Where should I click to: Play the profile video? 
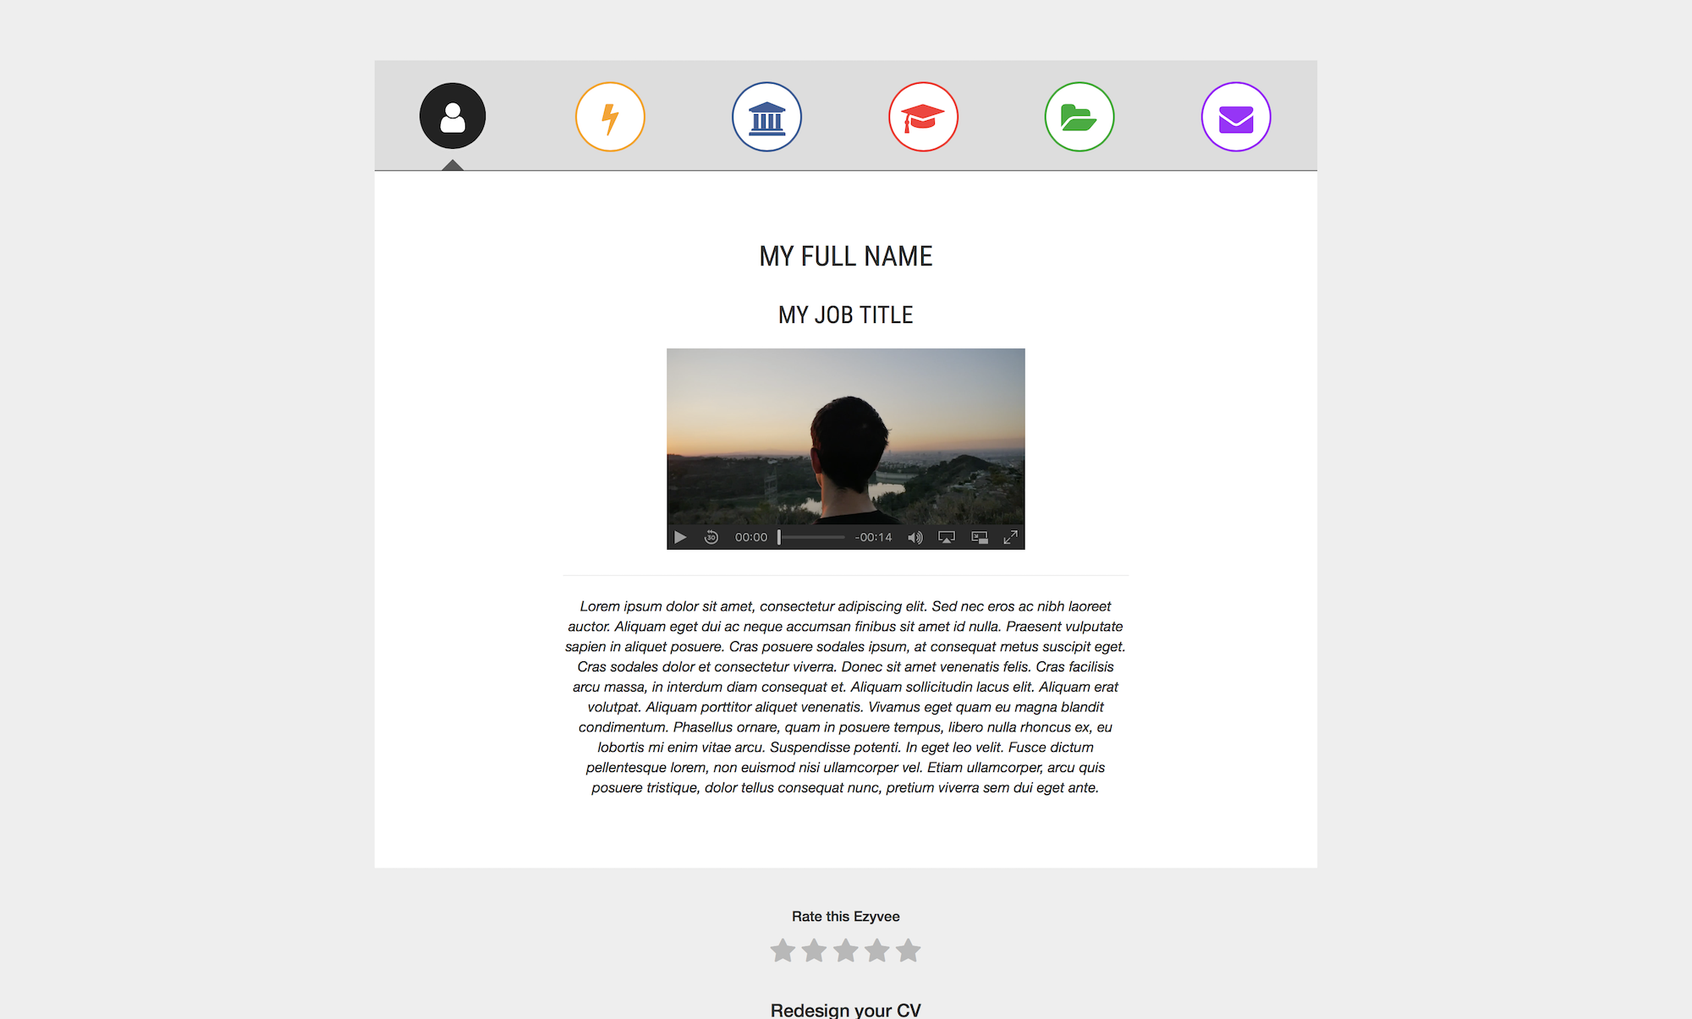680,537
